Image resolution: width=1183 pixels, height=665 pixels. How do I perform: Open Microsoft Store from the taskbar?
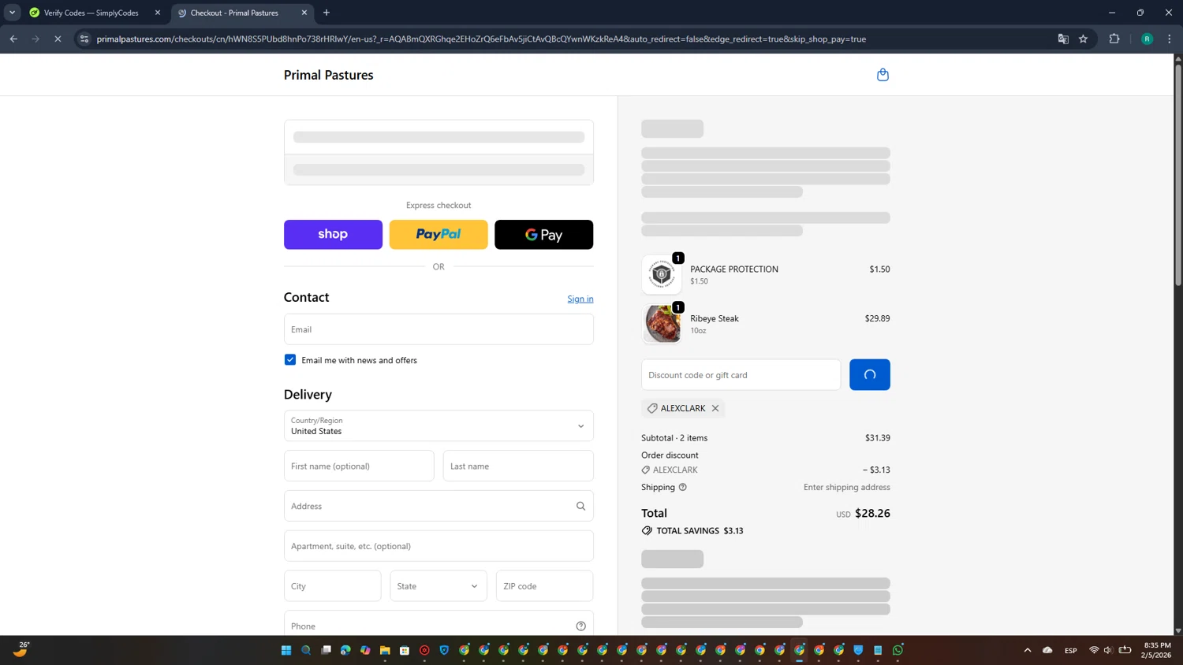(405, 650)
